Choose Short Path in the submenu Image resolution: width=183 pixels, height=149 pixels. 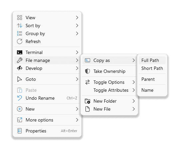click(x=152, y=68)
